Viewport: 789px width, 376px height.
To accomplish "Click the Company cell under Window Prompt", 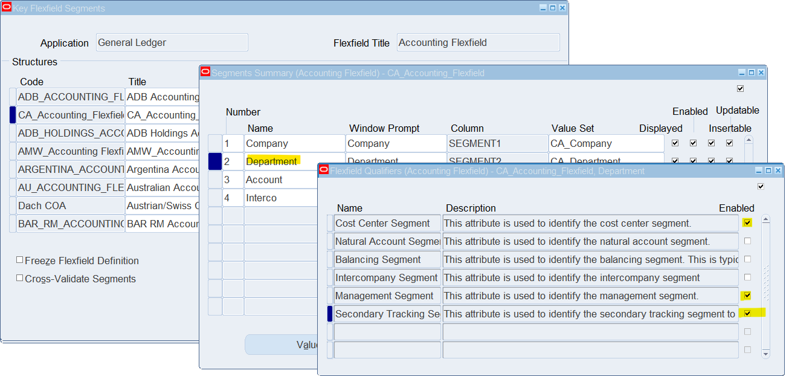I will click(x=396, y=143).
